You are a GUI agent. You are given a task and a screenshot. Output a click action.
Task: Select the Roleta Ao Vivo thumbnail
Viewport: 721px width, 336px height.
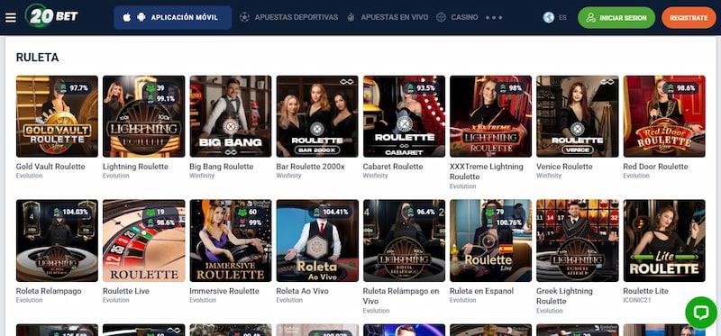pos(317,241)
